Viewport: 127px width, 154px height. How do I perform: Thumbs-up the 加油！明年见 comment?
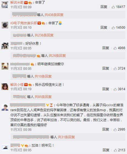[x=115, y=150]
